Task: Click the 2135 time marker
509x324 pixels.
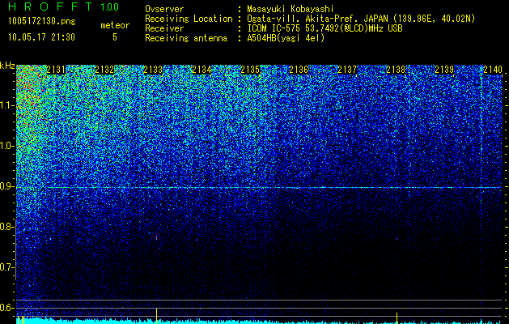Action: pos(250,70)
